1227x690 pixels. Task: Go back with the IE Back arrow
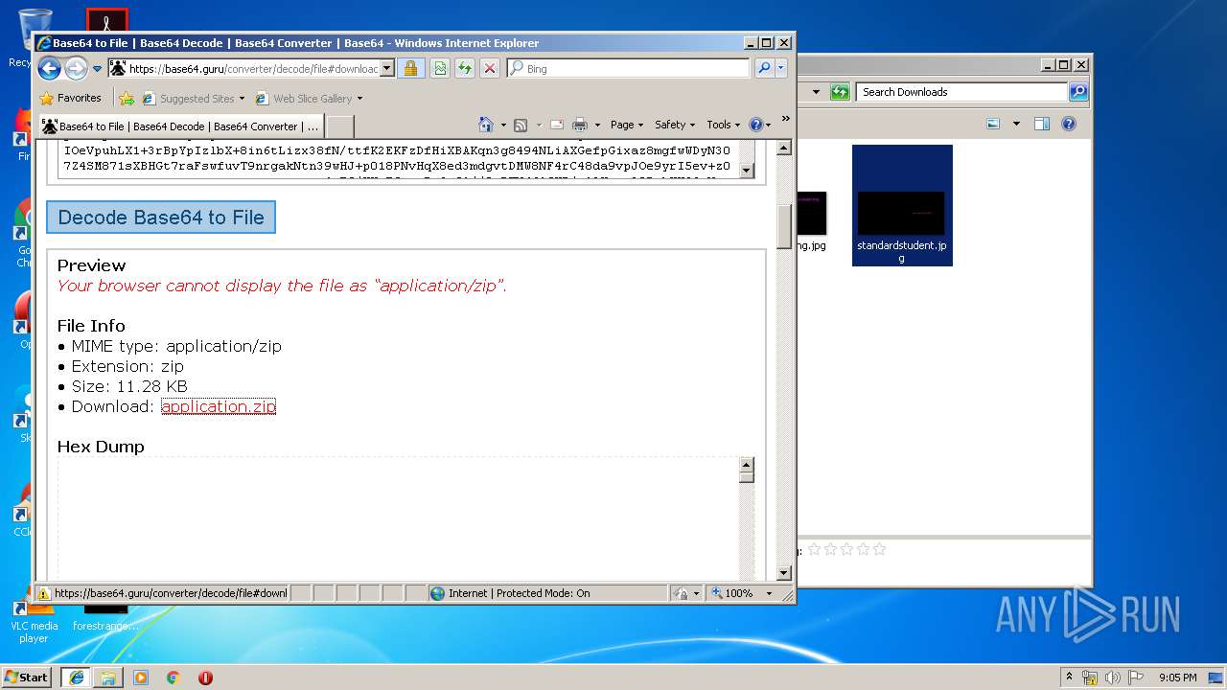click(x=49, y=68)
